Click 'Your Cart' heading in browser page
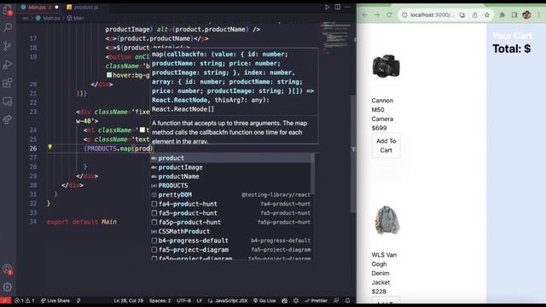Image resolution: width=546 pixels, height=307 pixels. 512,36
